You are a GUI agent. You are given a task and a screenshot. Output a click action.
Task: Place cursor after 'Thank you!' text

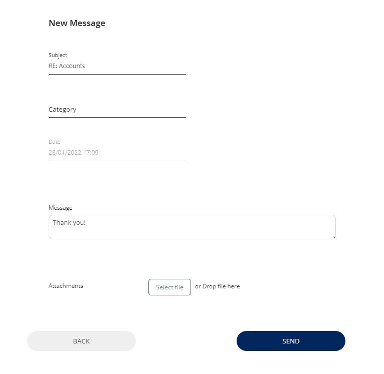(86, 223)
